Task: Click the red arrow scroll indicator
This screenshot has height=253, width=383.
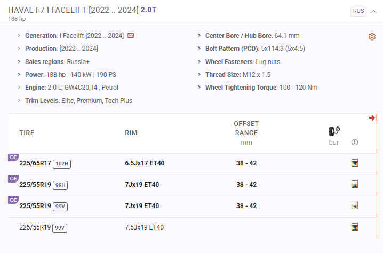Action: click(x=372, y=118)
